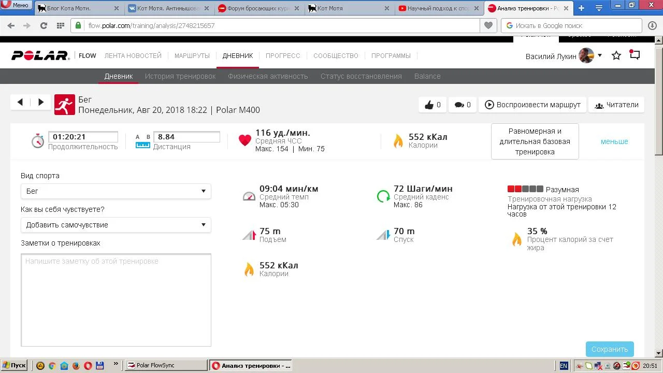Click the Polar logo
The width and height of the screenshot is (663, 373).
coord(40,55)
